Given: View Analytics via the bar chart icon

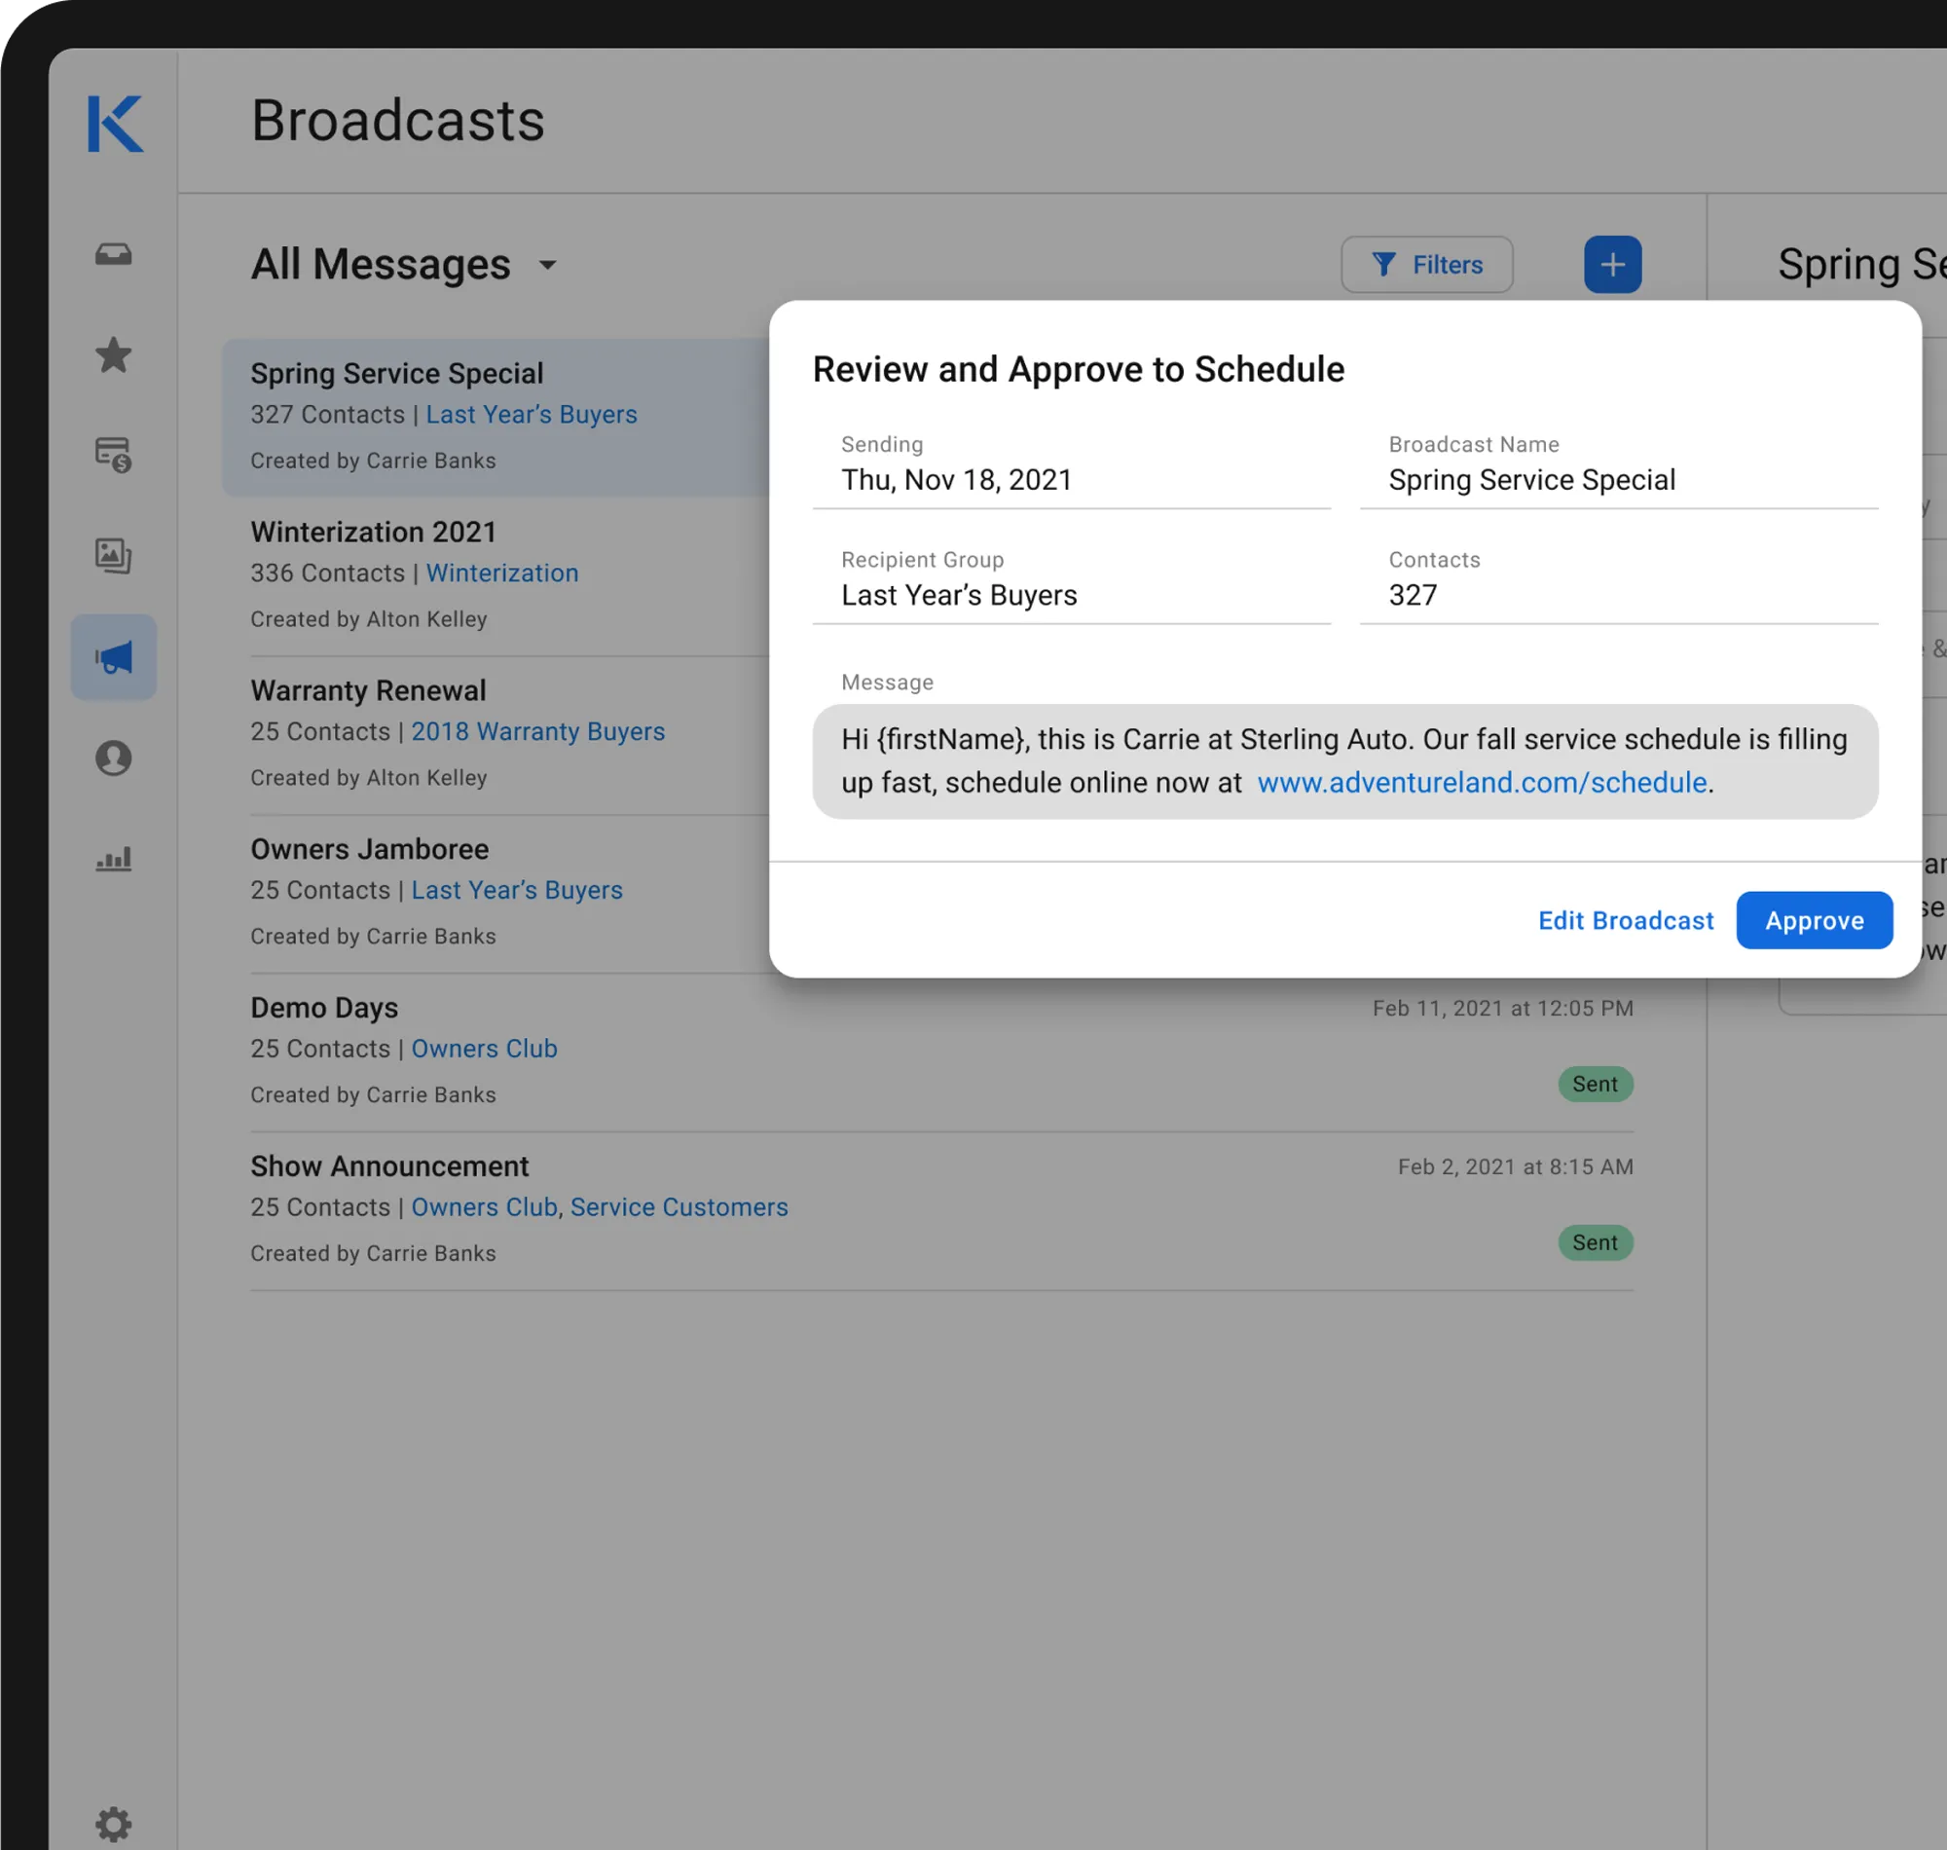Looking at the screenshot, I should pos(113,859).
